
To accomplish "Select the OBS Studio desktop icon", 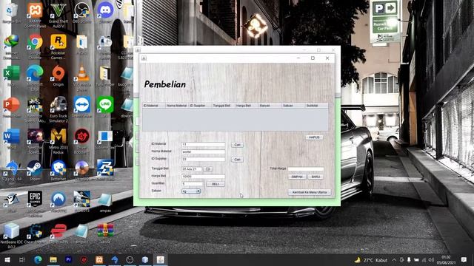I will coord(81,13).
